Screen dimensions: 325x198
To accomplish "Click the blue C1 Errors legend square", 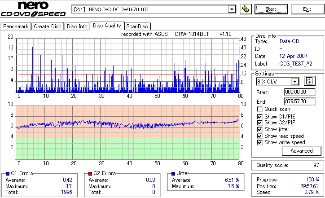I will tap(8, 174).
